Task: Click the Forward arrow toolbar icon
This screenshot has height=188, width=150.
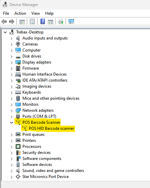Action: [12, 22]
